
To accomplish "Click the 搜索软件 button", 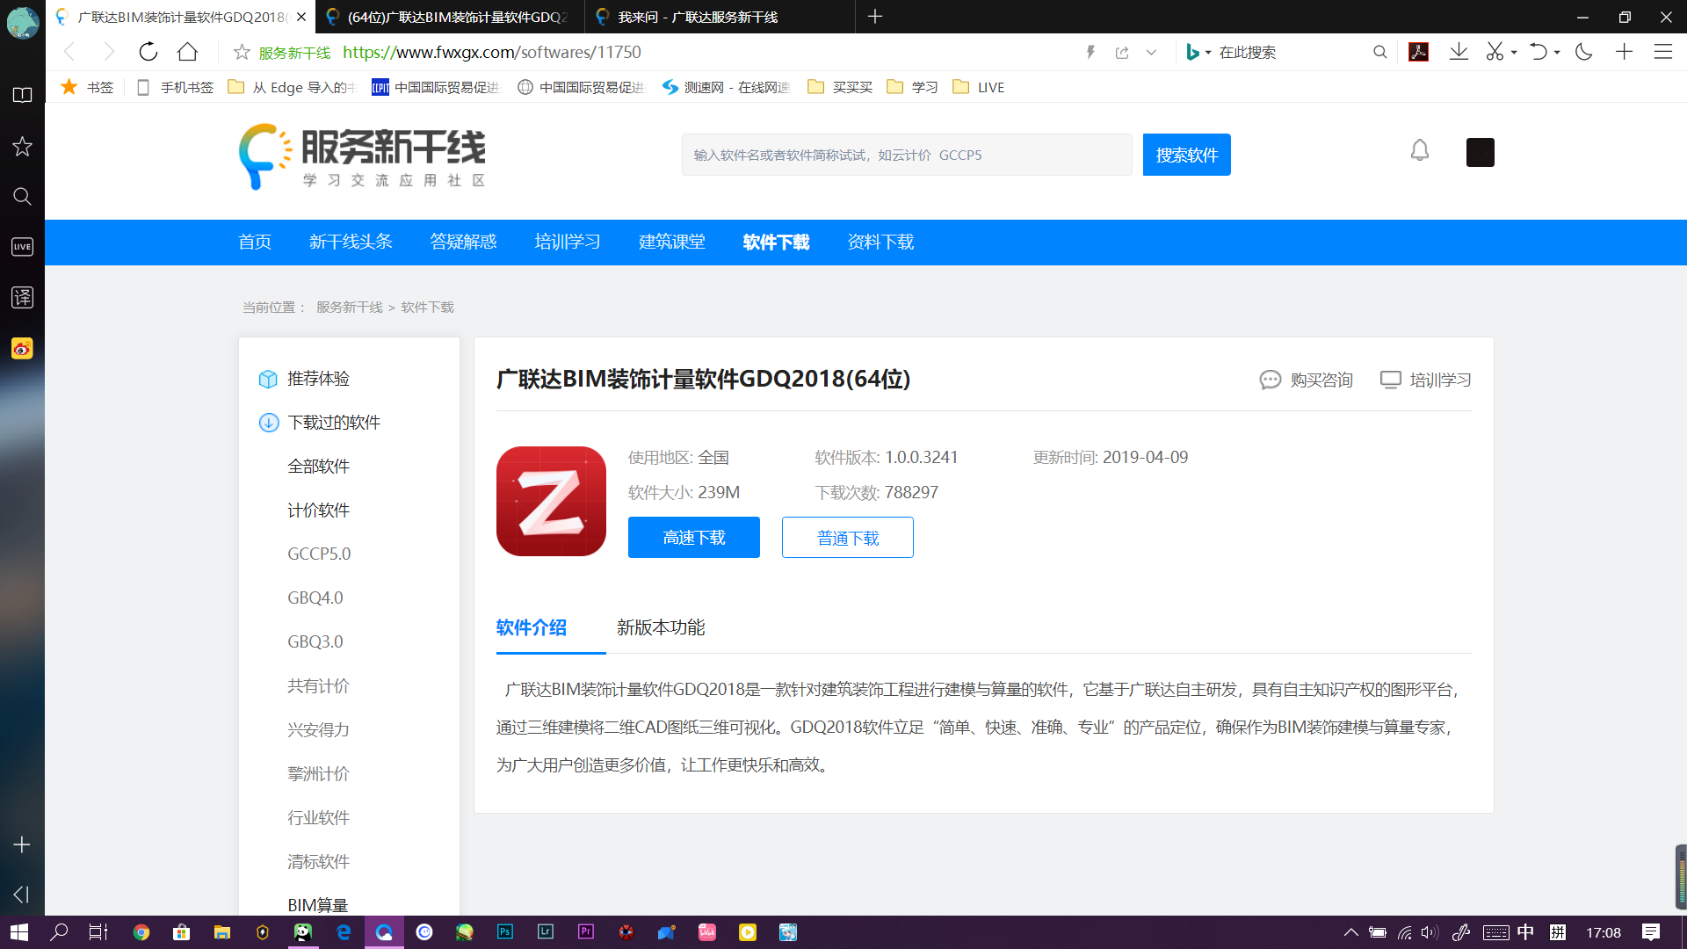I will tap(1187, 155).
